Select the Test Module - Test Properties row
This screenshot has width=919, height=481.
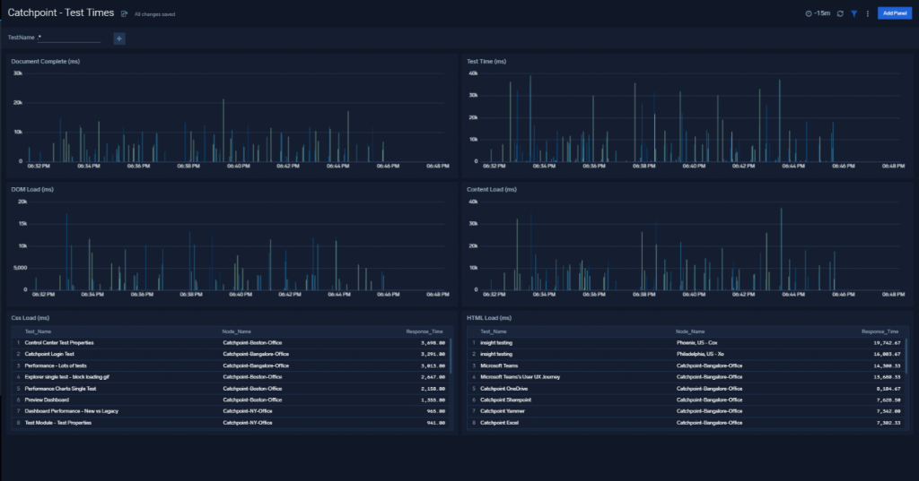click(231, 423)
